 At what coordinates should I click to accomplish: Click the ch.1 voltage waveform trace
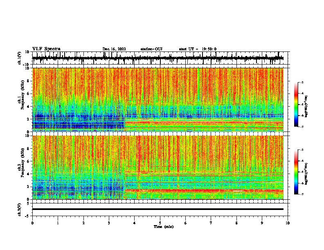coord(158,58)
